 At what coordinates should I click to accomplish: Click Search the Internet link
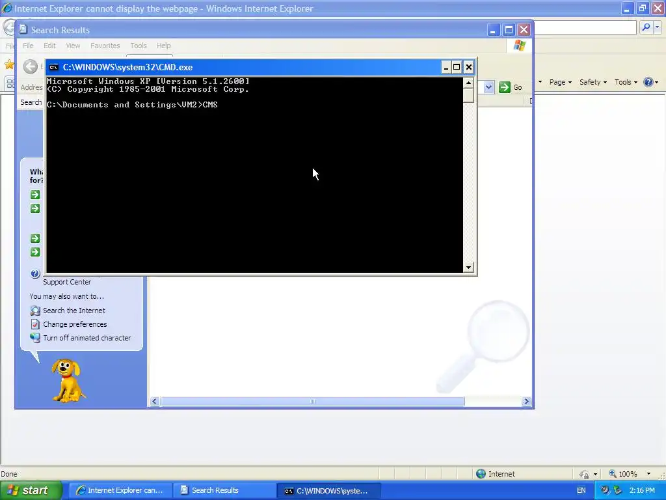coord(74,311)
